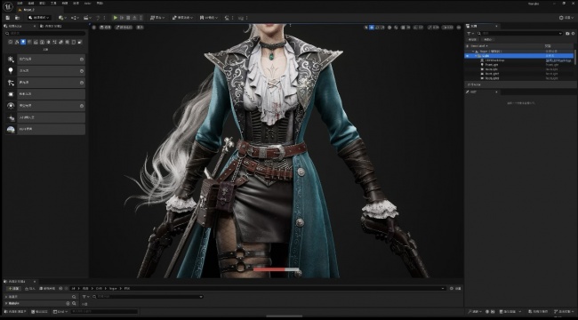Viewport: 578px width, 320px height.
Task: Select PointLight row in Outliner
Action: point(519,65)
